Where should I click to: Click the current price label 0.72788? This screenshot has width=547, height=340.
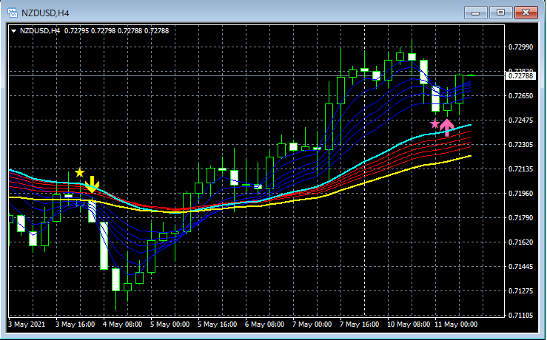(520, 75)
